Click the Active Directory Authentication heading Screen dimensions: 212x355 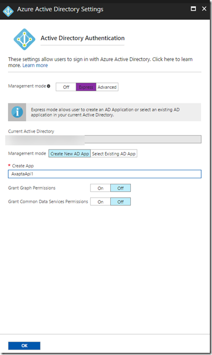tap(83, 38)
